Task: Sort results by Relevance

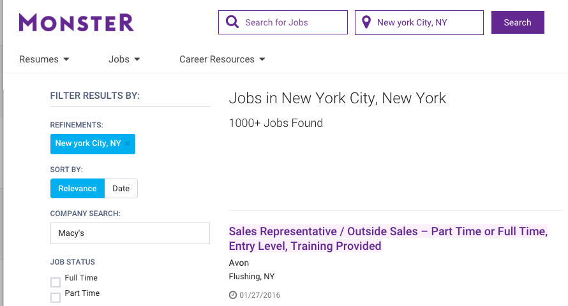Action: point(77,189)
